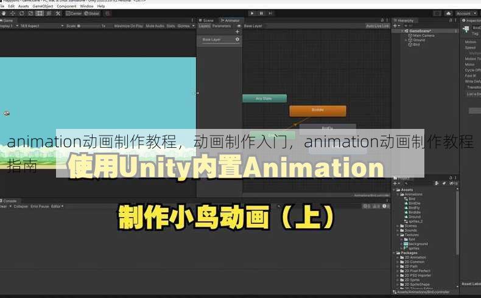
Task: Open the Cloud services icon
Action: pyautogui.click(x=449, y=13)
